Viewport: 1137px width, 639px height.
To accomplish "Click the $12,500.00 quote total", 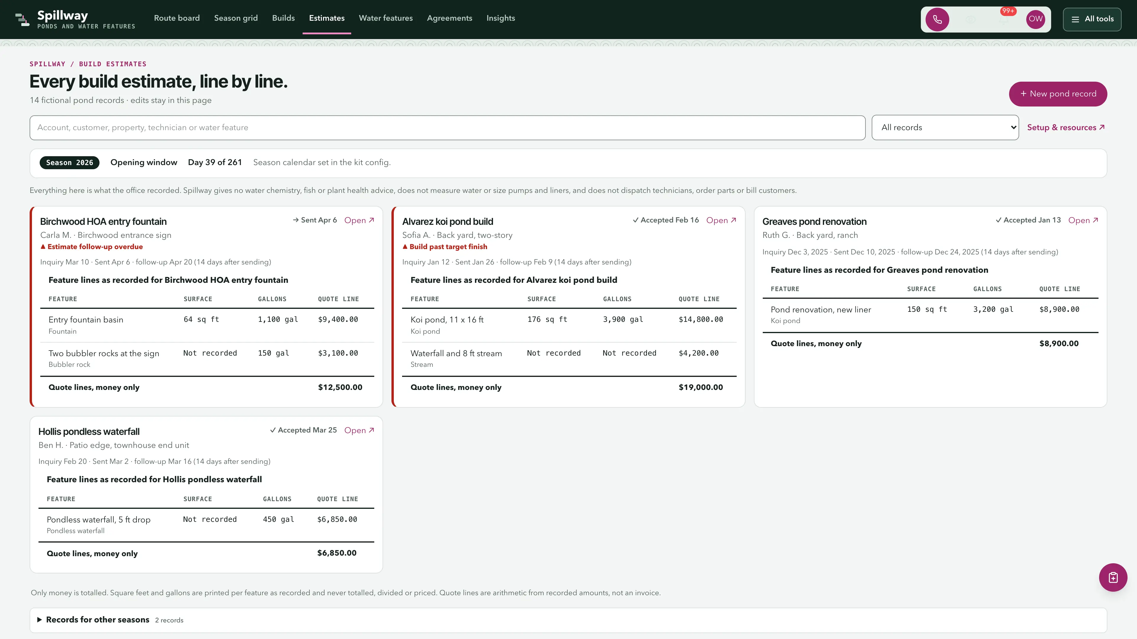I will click(340, 387).
